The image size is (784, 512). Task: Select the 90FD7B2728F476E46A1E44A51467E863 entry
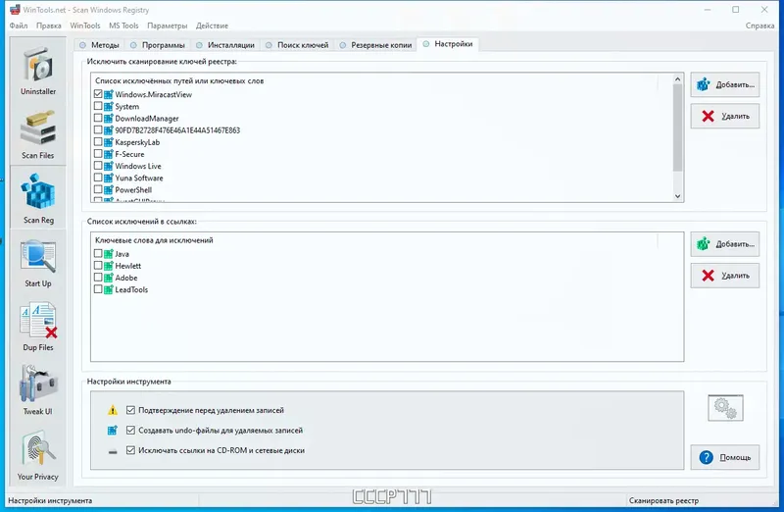click(177, 130)
